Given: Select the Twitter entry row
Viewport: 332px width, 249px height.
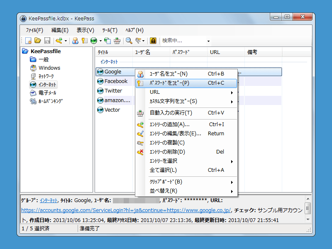Looking at the screenshot, I should [189, 91].
